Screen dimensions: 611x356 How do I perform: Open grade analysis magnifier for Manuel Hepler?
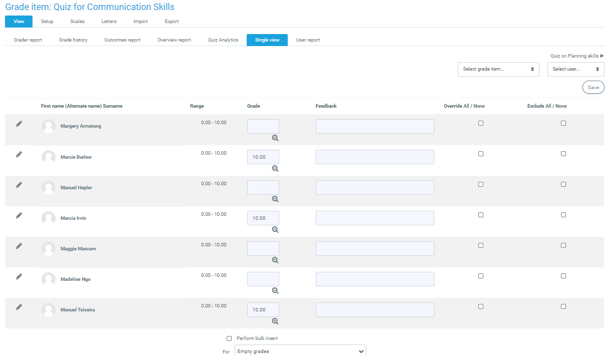coord(275,199)
